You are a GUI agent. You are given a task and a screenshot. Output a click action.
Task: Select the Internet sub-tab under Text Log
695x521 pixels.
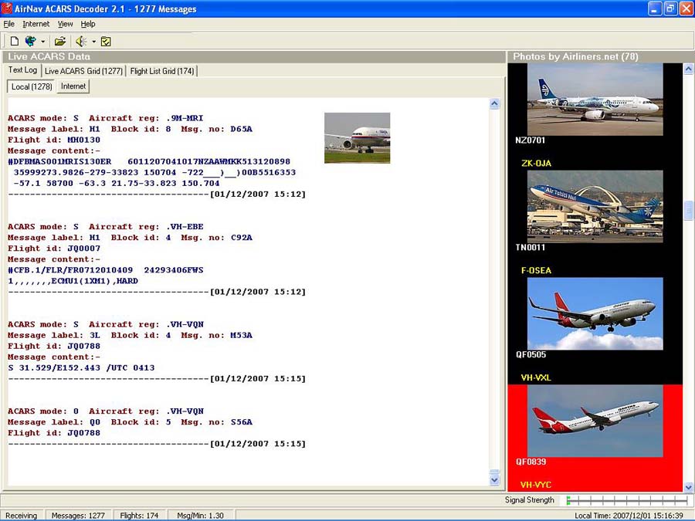[73, 86]
